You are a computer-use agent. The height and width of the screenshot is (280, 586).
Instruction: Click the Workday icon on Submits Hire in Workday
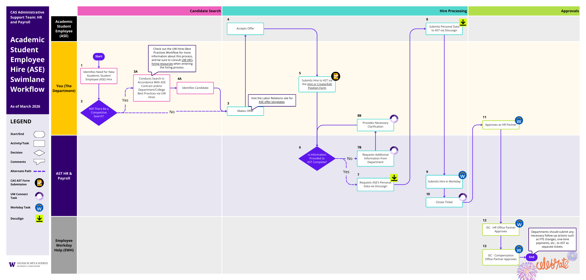pos(462,175)
